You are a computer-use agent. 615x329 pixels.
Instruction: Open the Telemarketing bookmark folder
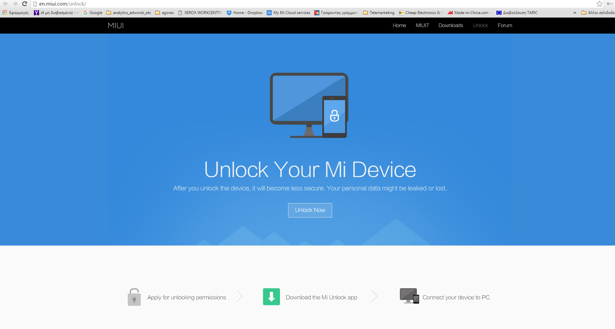[x=379, y=13]
